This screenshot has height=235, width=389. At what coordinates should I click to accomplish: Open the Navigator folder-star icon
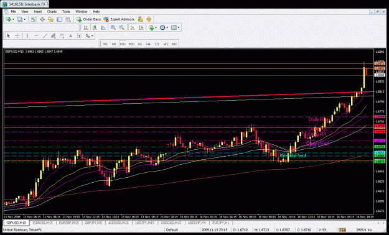pos(50,19)
